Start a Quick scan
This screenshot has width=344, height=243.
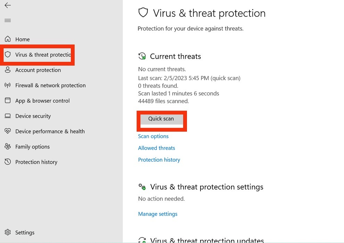(x=161, y=118)
